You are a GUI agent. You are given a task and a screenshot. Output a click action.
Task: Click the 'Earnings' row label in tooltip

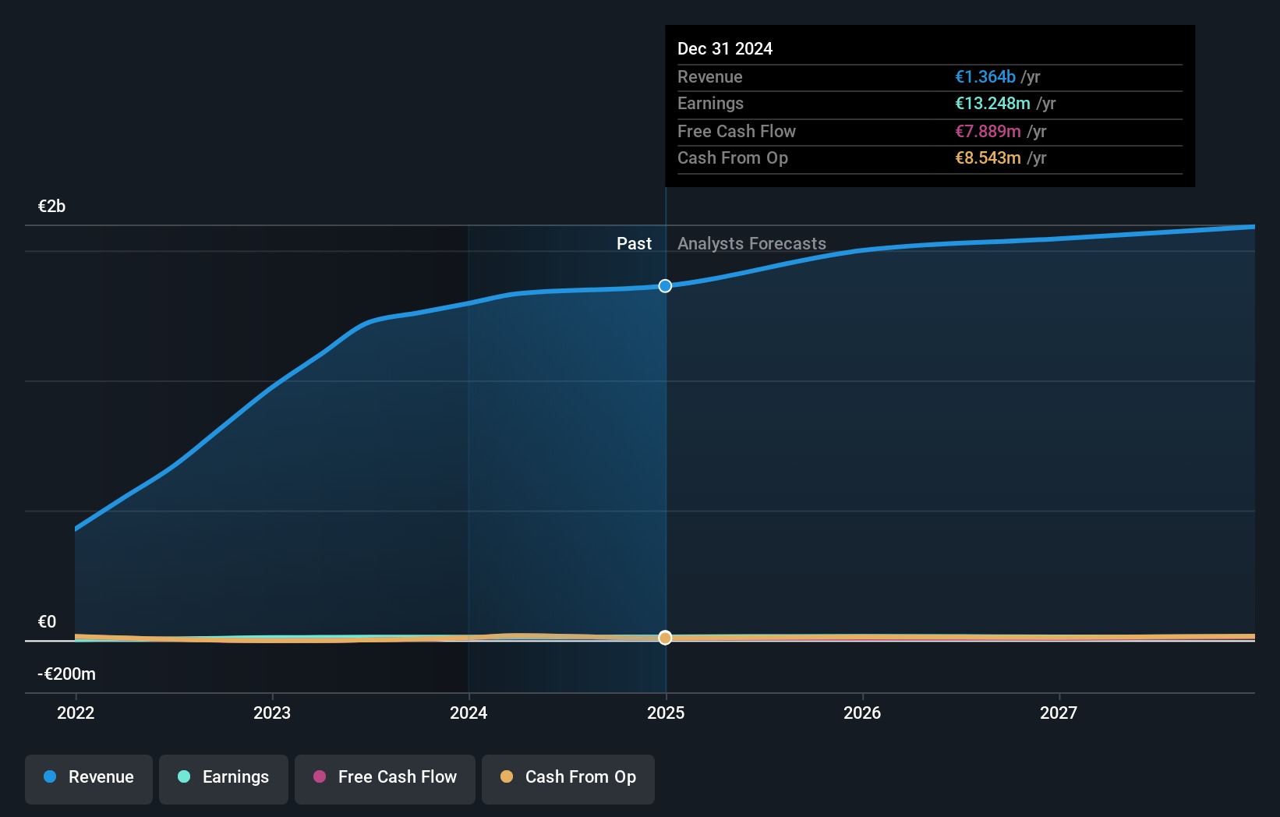tap(710, 103)
